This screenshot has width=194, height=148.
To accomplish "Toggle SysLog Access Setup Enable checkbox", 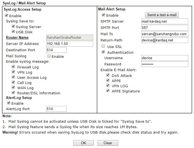I will 7,16.
